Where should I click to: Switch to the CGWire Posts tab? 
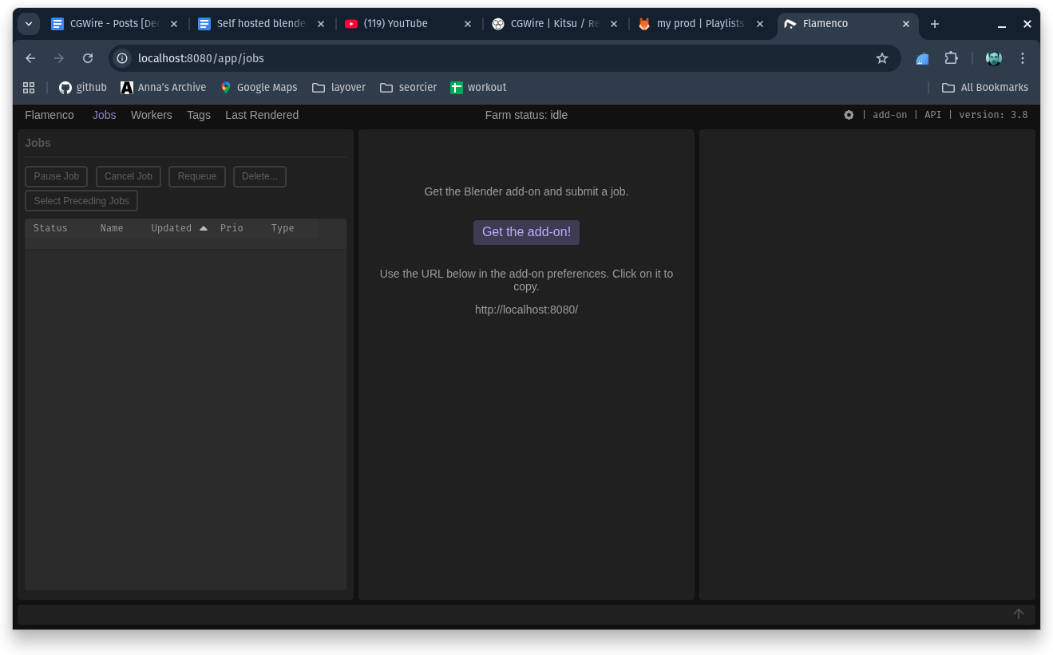point(114,24)
